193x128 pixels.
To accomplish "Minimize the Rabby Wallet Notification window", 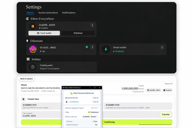I will click(x=90, y=88).
